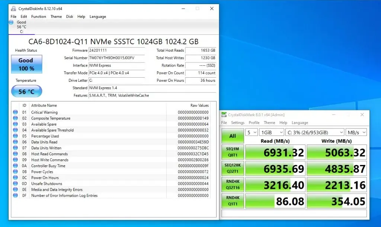This screenshot has height=227, width=381.
Task: Run the SEQ1M Q8T1 benchmark
Action: 233,152
